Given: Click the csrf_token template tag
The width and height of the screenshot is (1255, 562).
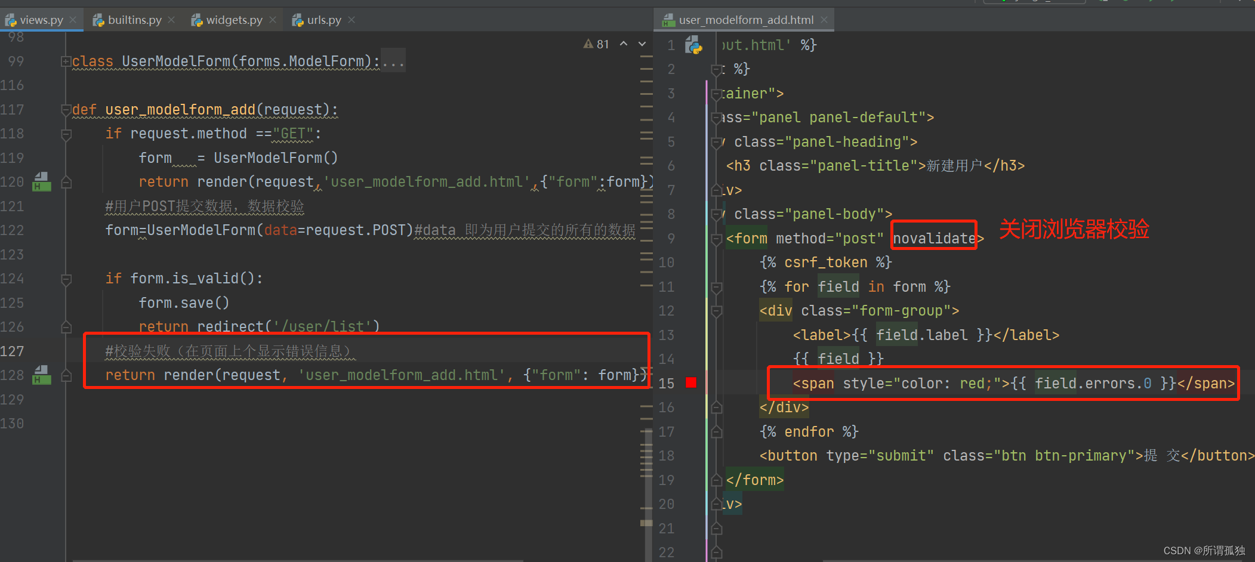Looking at the screenshot, I should 825,262.
